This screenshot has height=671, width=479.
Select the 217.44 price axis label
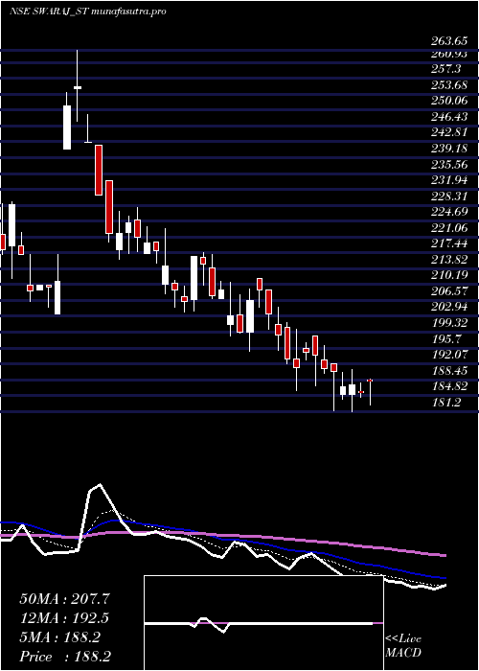coord(447,243)
